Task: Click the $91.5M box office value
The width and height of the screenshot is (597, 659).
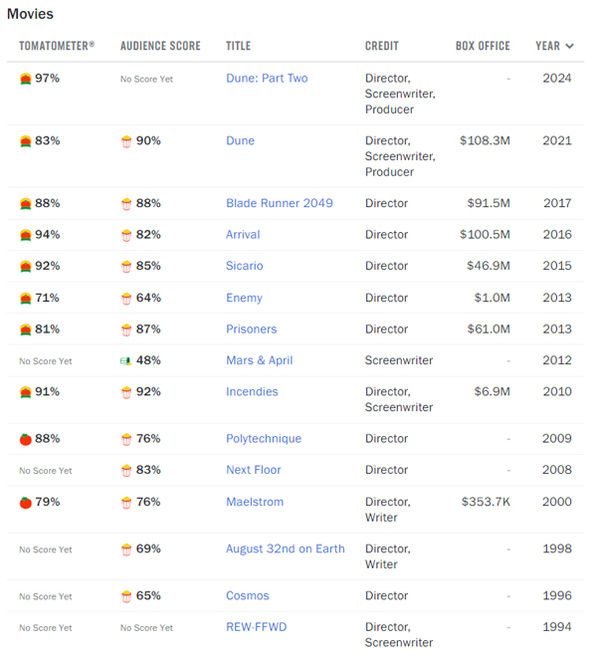Action: click(x=489, y=203)
